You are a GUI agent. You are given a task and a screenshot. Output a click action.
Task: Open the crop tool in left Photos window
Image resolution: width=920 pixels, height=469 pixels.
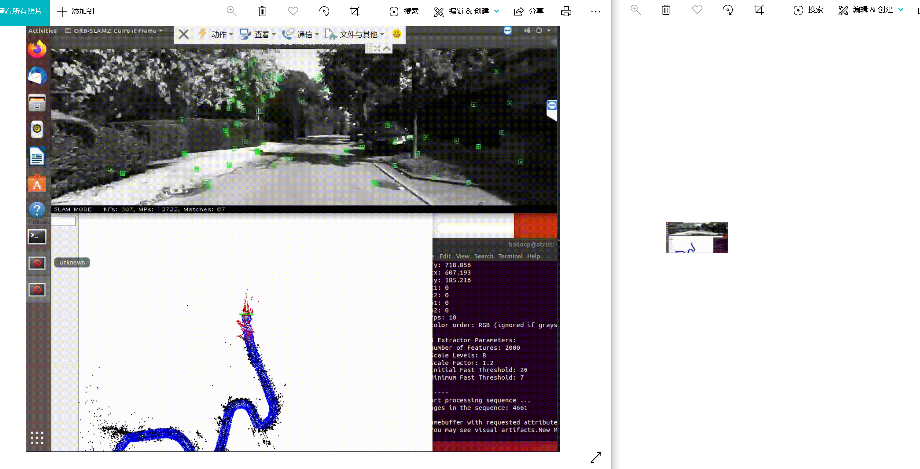coord(355,11)
